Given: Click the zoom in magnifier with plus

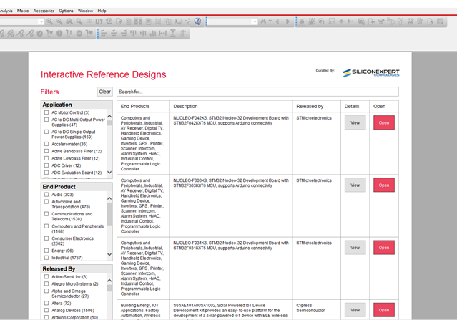Looking at the screenshot, I should pyautogui.click(x=49, y=21).
